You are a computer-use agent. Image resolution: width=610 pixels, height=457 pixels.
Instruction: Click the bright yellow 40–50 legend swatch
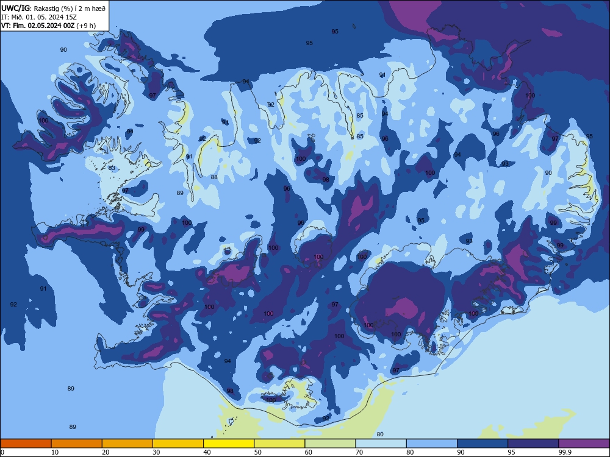pos(229,444)
